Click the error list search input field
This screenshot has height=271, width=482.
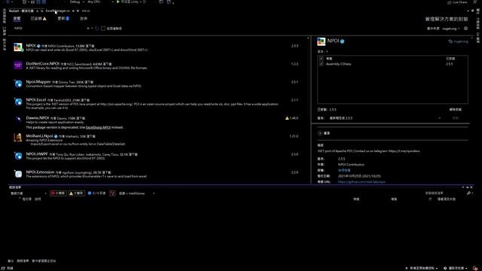[x=445, y=193]
